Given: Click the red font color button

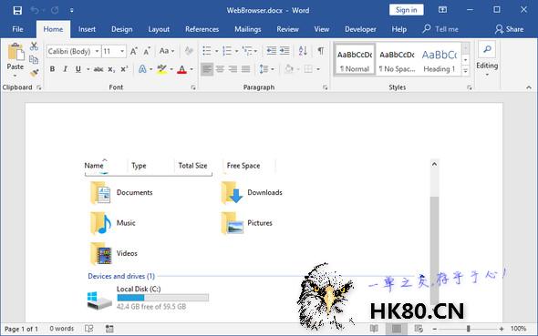Looking at the screenshot, I should pos(181,69).
